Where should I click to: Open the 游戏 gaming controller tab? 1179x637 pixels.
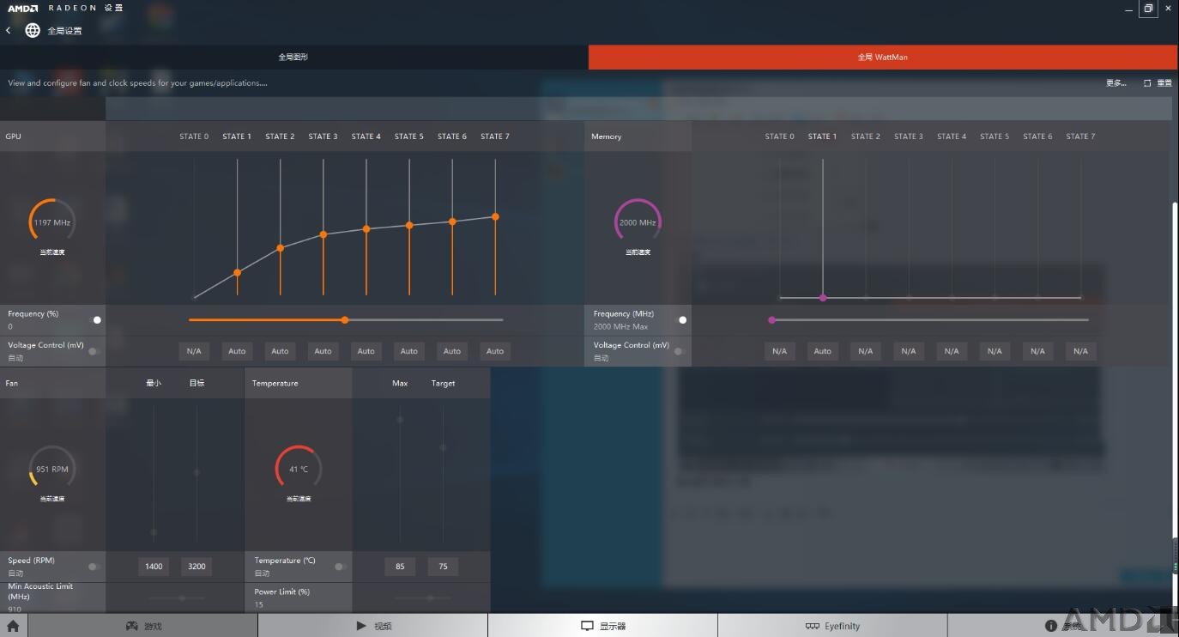tap(143, 626)
